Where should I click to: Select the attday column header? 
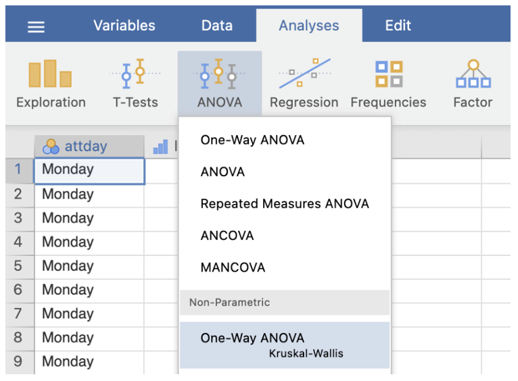(86, 147)
